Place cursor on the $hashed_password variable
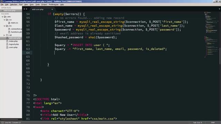 pyautogui.click(x=69, y=38)
